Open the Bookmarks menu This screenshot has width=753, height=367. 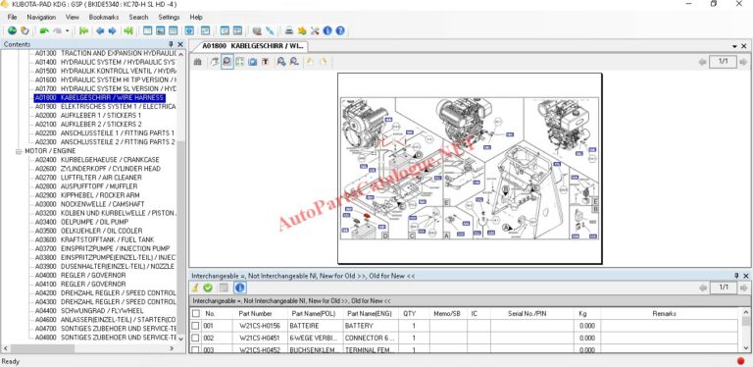[104, 17]
